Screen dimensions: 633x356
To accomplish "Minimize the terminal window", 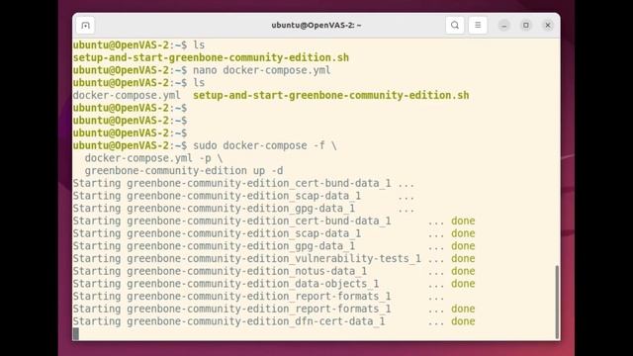I will click(503, 26).
